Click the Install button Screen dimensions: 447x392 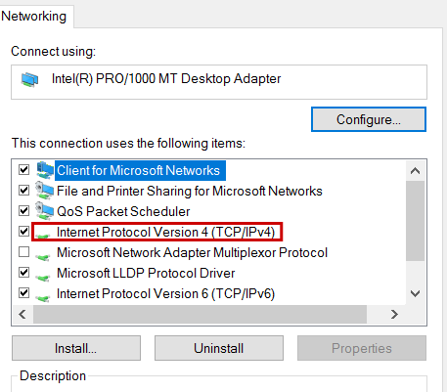point(76,348)
